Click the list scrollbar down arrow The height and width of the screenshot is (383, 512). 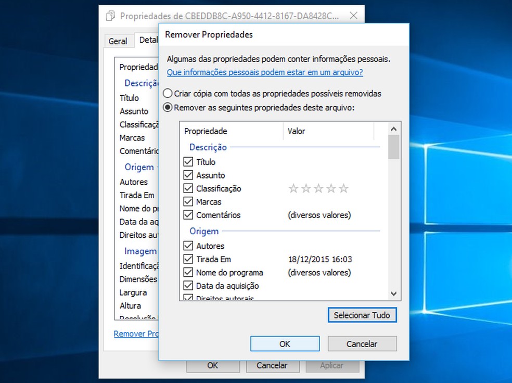(x=394, y=294)
